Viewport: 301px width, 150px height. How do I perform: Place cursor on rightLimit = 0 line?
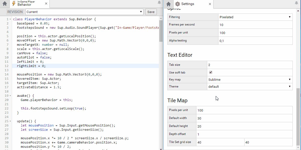[x=31, y=66]
